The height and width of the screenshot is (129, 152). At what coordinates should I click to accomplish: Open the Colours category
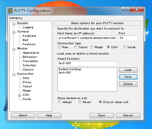coord(28,70)
